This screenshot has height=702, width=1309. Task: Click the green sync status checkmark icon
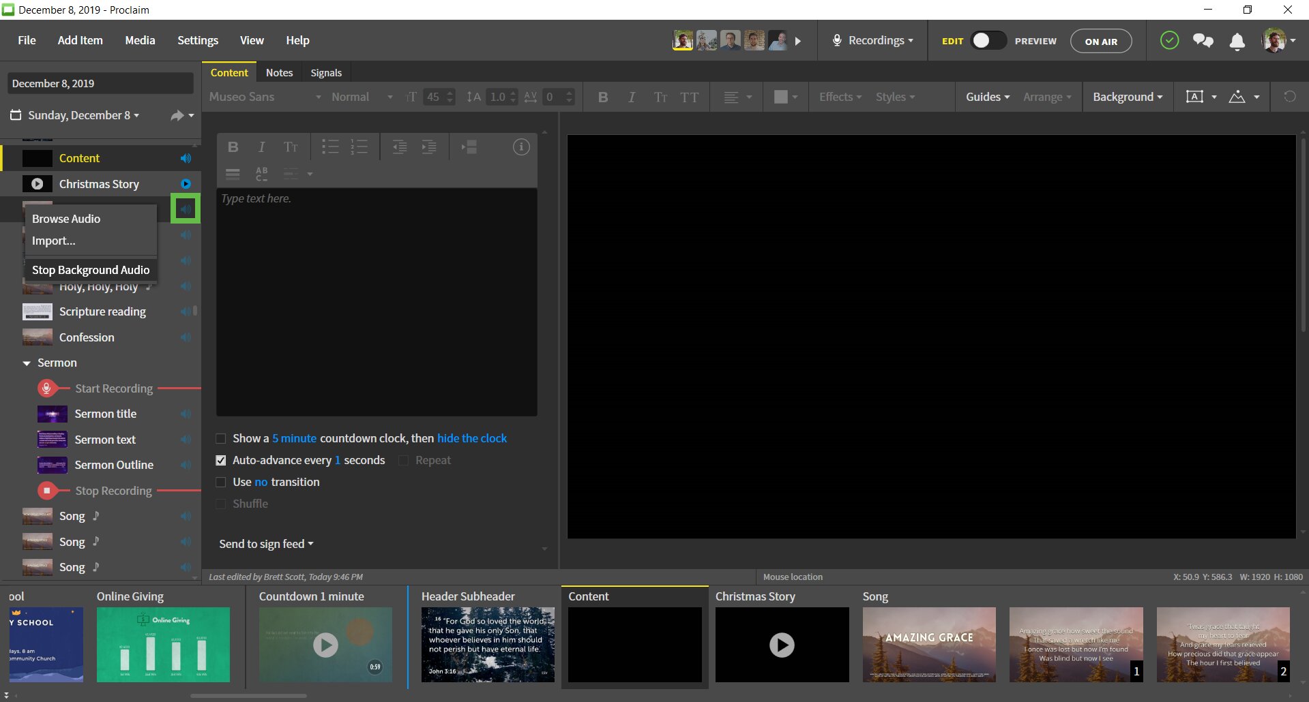coord(1169,41)
